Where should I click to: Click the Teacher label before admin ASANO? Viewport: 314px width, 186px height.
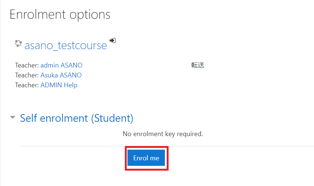click(x=27, y=65)
